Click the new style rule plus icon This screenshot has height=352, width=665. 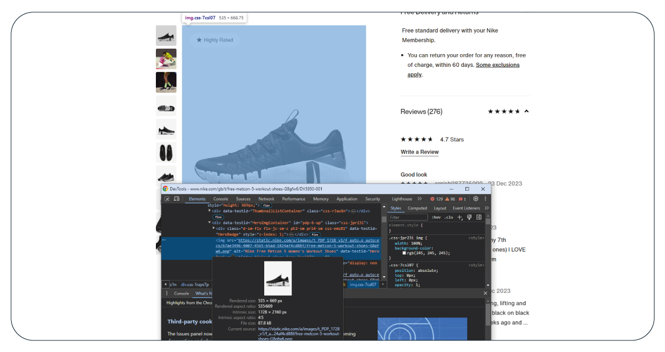tap(460, 217)
